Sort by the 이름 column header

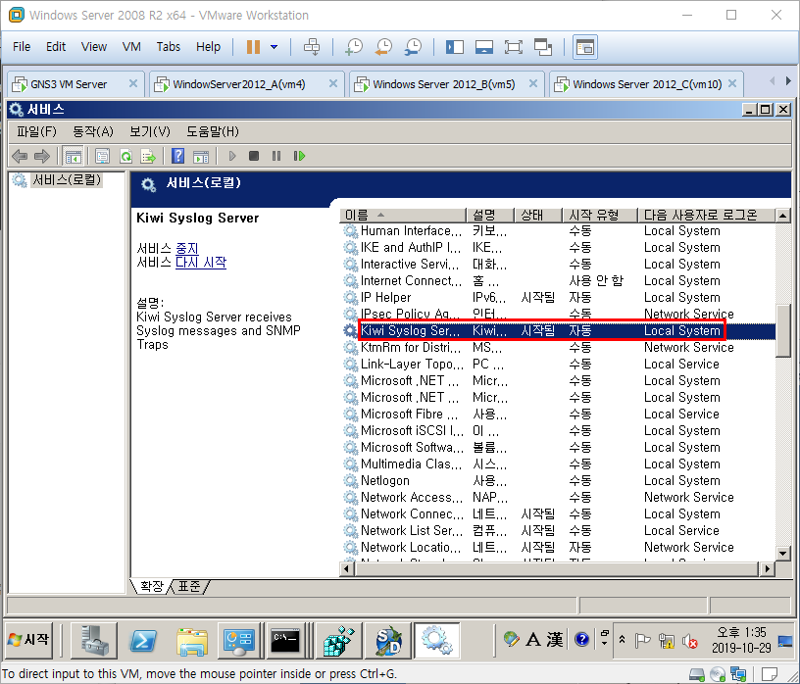point(403,215)
